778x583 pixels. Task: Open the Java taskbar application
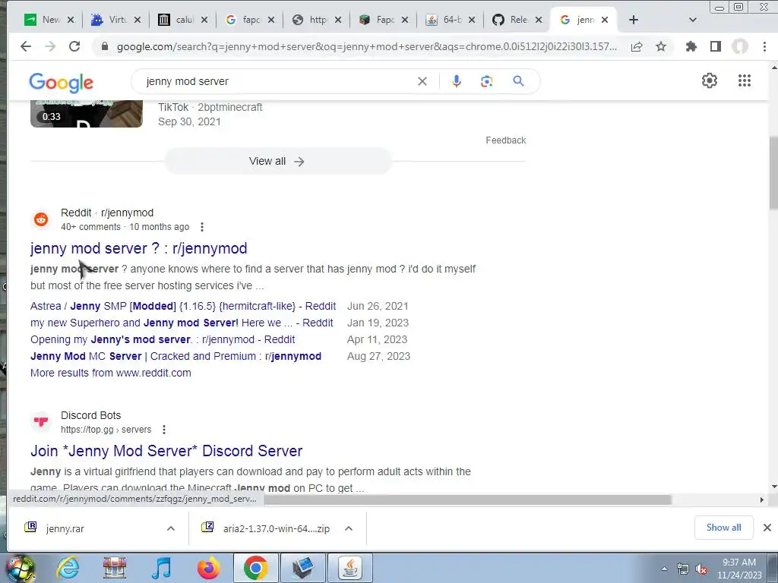click(x=350, y=568)
